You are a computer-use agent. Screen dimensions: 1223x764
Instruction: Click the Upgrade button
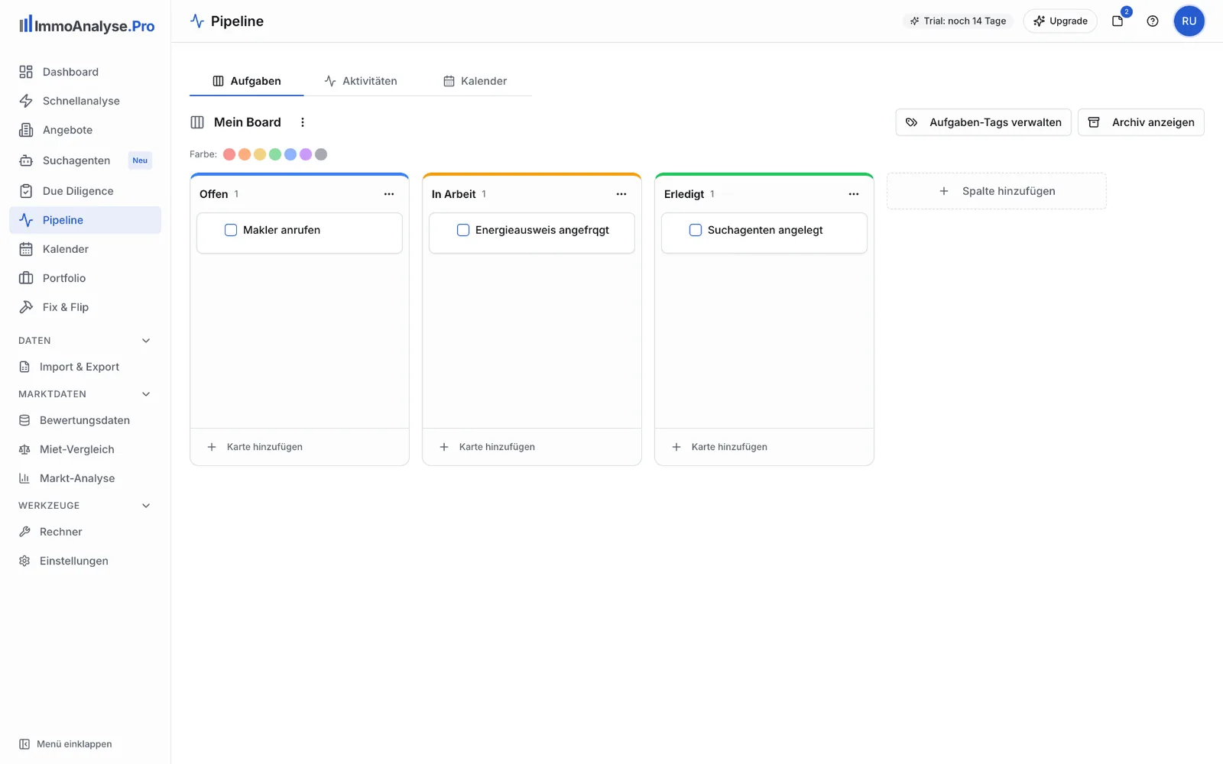[x=1060, y=21]
